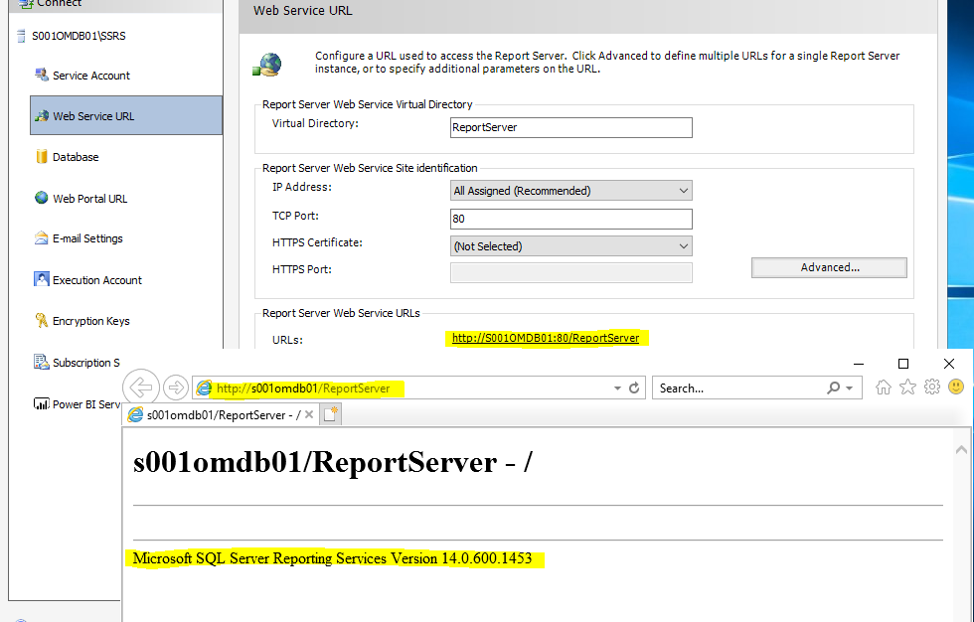This screenshot has height=622, width=974.
Task: Click the browser Forward arrow button
Action: (x=176, y=388)
